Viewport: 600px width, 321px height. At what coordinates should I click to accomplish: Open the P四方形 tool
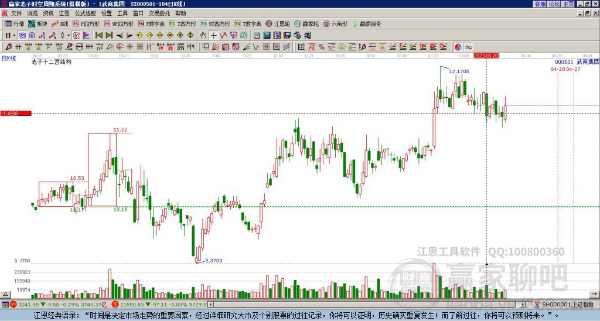(x=87, y=23)
